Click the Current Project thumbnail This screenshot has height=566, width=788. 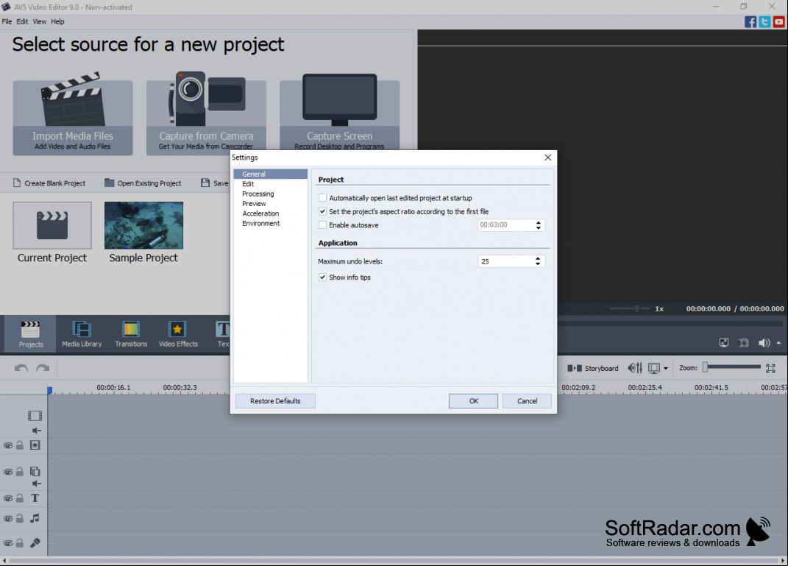52,225
